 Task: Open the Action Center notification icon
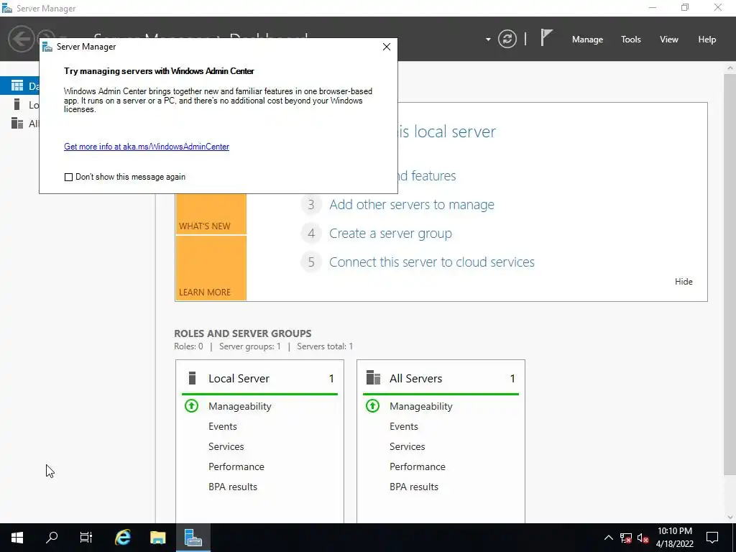[x=712, y=538]
